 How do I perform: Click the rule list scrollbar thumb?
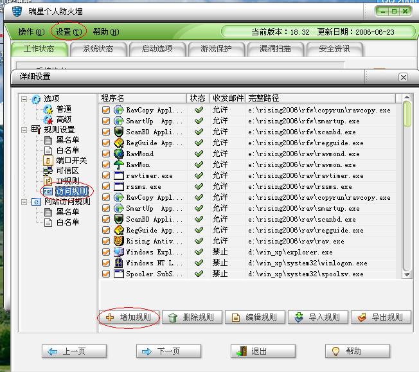407,114
